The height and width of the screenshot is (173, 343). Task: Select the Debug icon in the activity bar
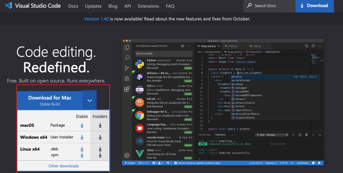(x=127, y=79)
